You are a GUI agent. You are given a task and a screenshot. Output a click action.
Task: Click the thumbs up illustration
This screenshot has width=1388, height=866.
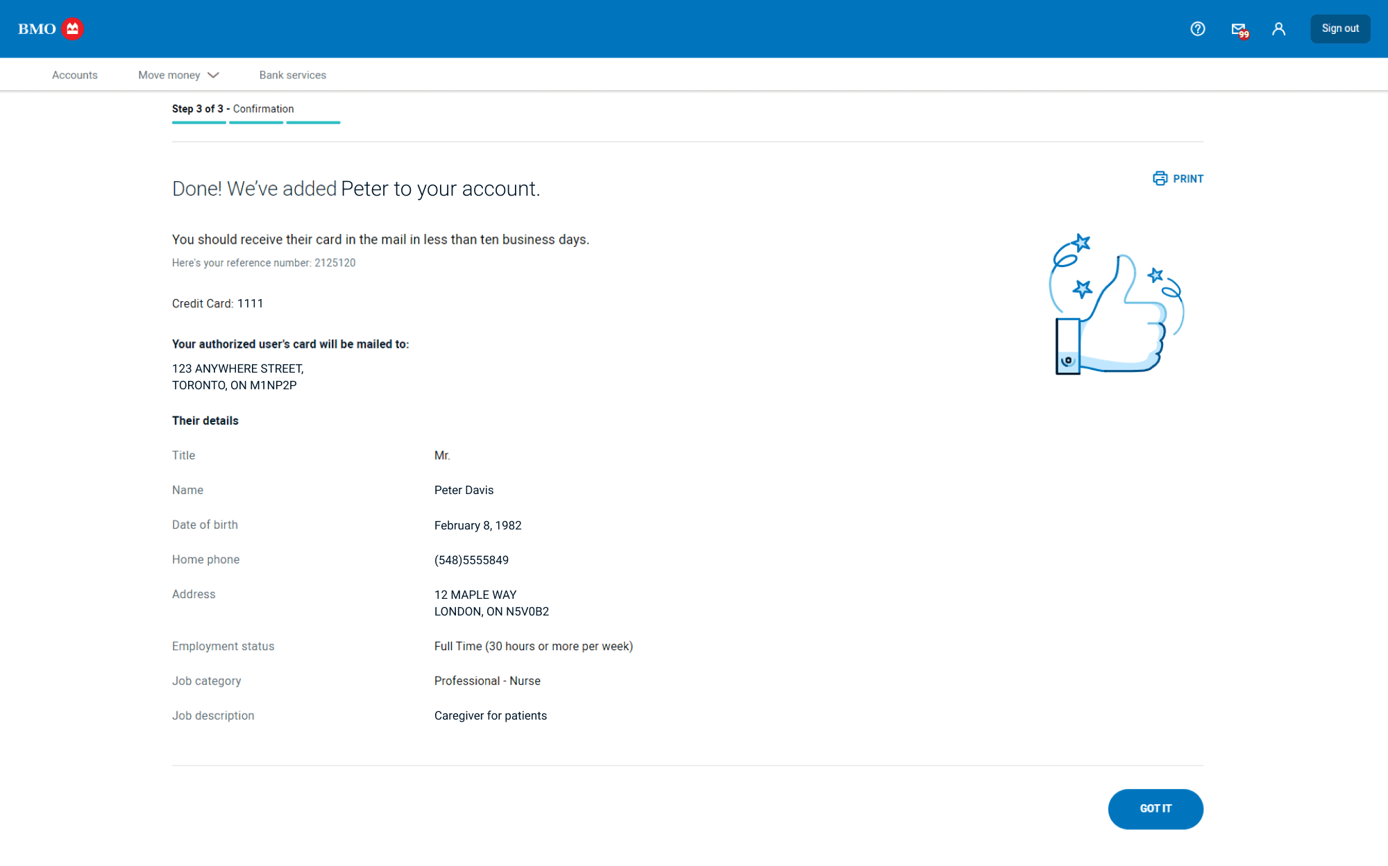click(x=1116, y=305)
